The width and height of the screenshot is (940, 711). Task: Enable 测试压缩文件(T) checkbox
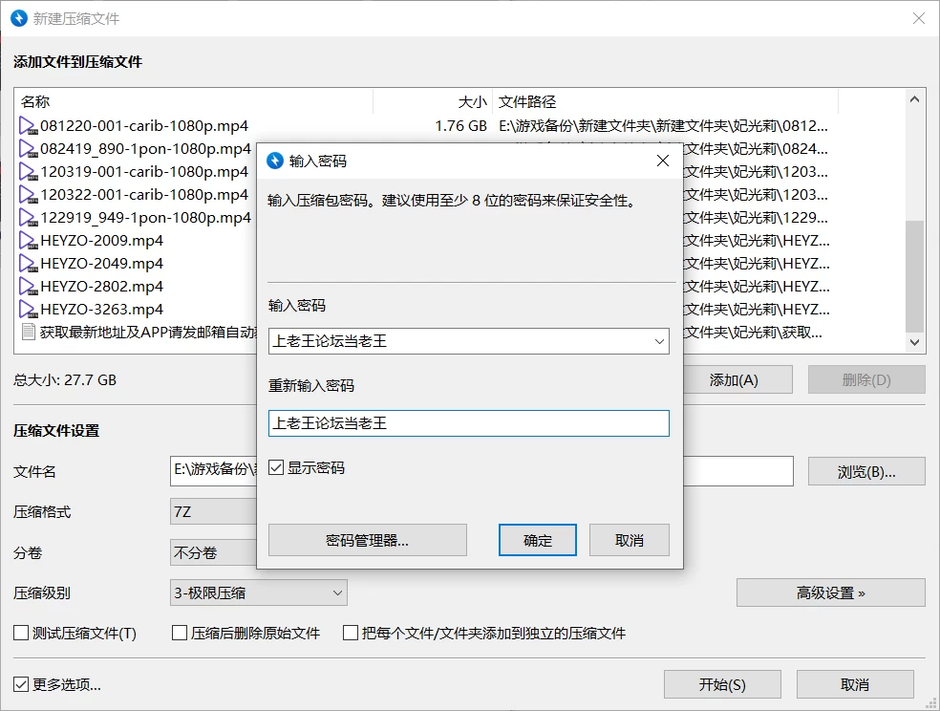(x=21, y=633)
